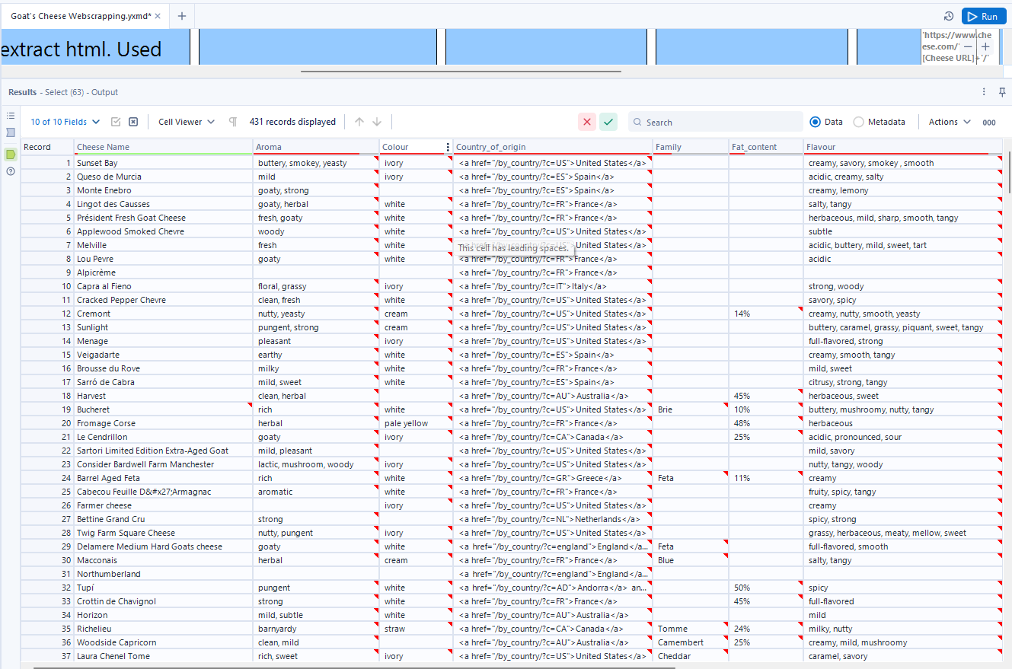Select the 'Sunset Bay' cheese name cell
The width and height of the screenshot is (1012, 669).
tap(164, 163)
